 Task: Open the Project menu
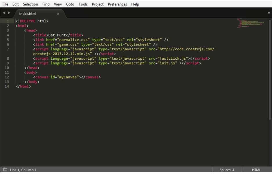(98, 4)
